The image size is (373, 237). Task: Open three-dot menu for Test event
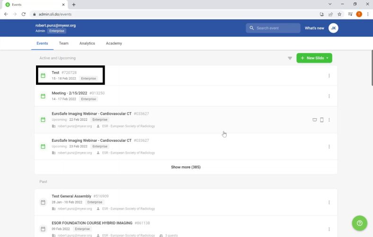click(329, 76)
